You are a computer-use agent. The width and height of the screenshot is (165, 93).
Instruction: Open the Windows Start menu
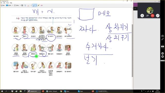click(x=2, y=91)
